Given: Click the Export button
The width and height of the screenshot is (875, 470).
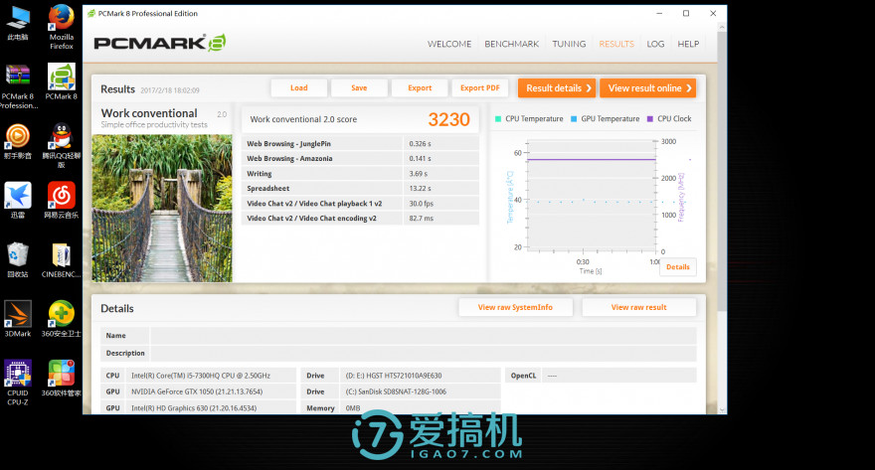Looking at the screenshot, I should [420, 88].
